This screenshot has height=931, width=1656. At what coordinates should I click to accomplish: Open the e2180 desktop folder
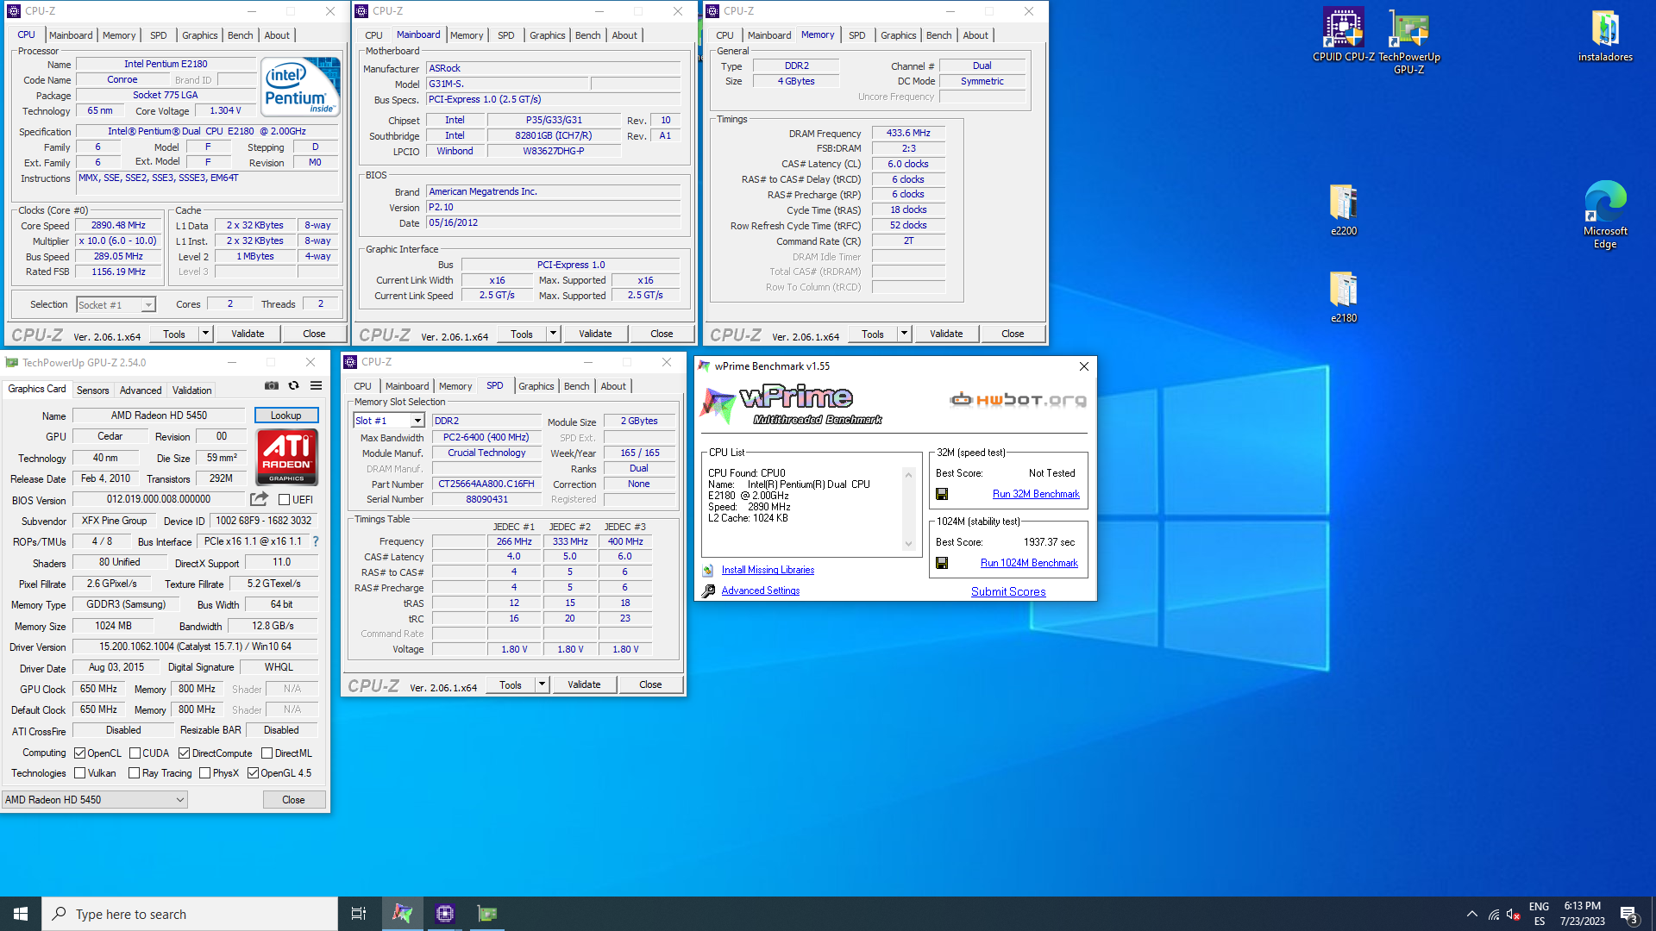(x=1344, y=297)
